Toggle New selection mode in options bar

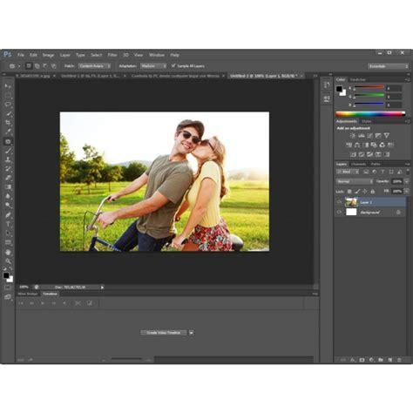point(29,66)
